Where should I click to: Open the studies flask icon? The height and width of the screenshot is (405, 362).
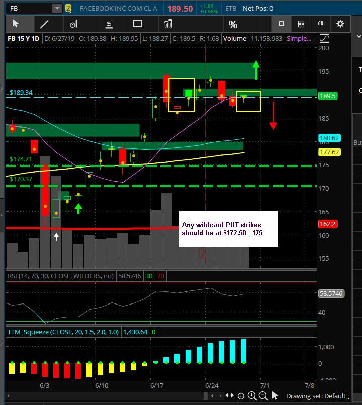tap(168, 24)
